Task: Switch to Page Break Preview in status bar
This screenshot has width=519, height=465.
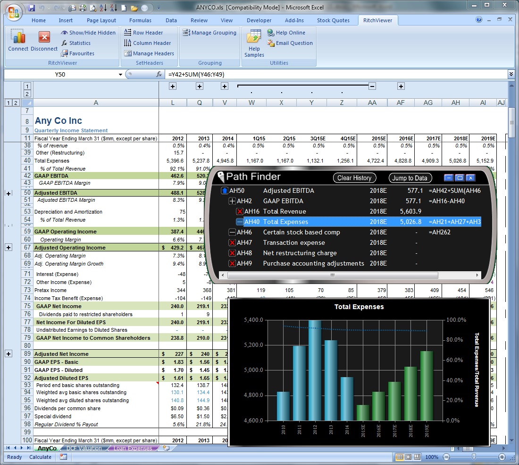Action: pos(417,457)
